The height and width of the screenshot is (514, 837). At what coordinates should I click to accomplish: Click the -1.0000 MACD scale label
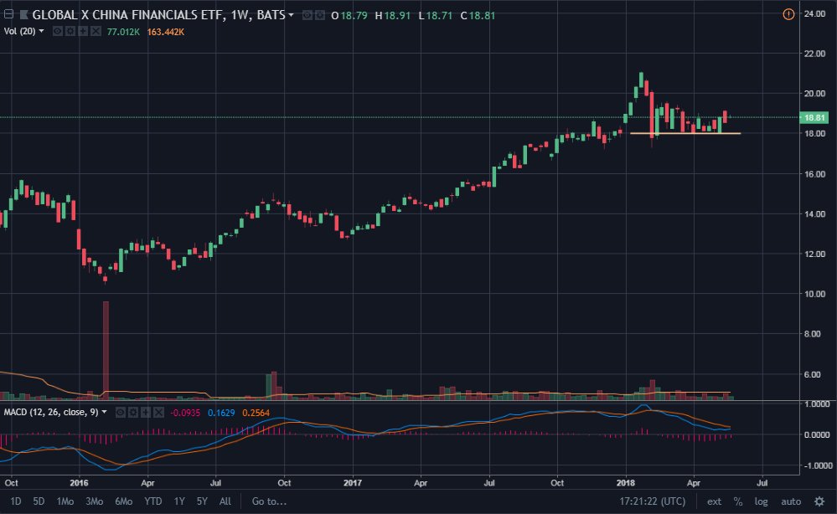pos(817,465)
